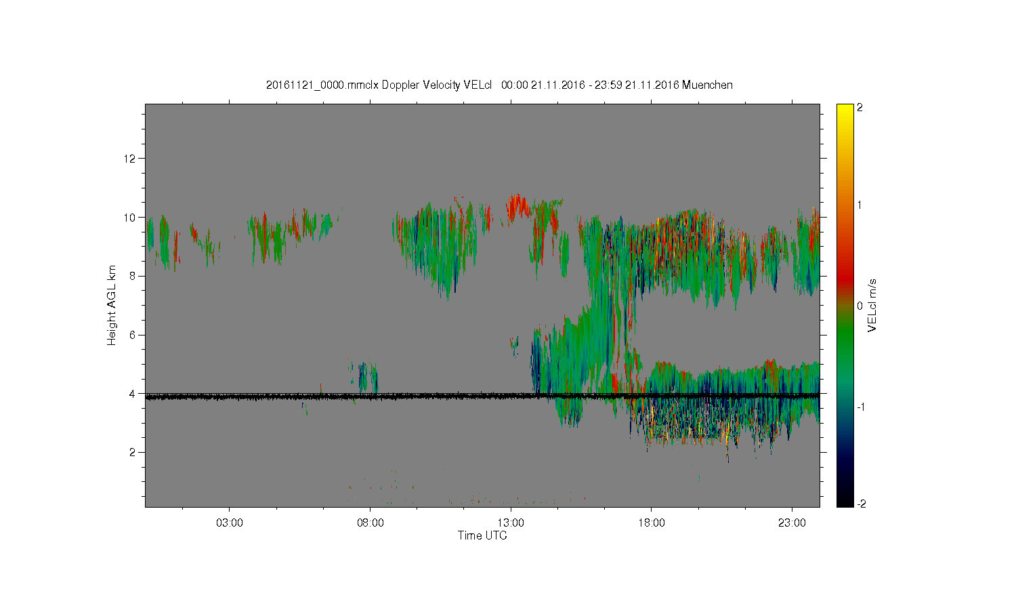This screenshot has width=1016, height=610.
Task: Click the '13:00' time tick label
Action: pos(511,523)
